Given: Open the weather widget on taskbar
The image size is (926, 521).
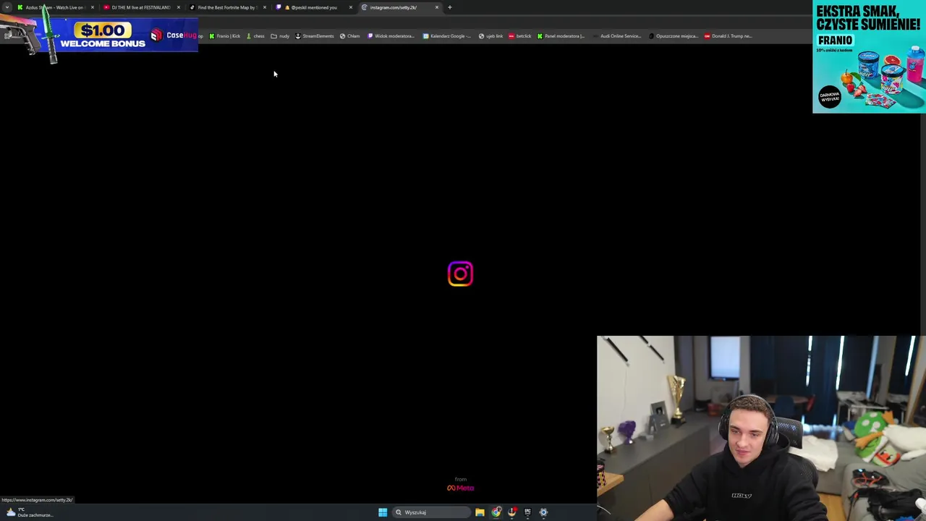Looking at the screenshot, I should pos(29,512).
